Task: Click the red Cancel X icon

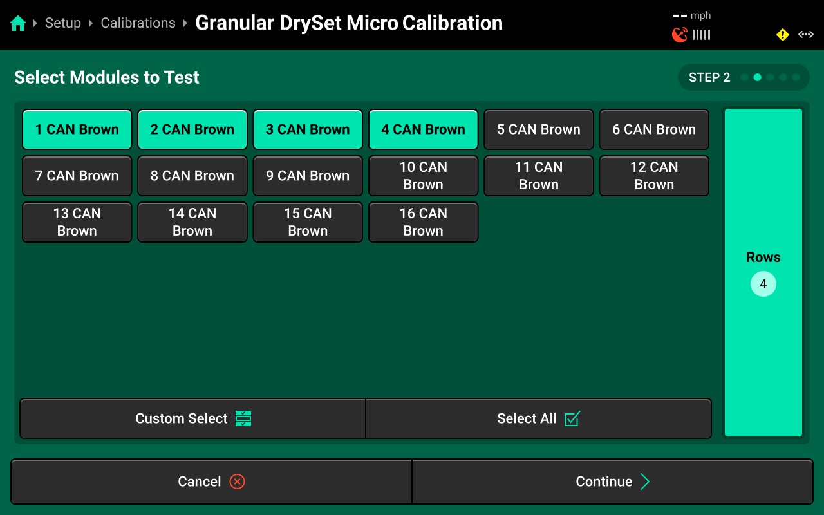Action: pos(238,482)
